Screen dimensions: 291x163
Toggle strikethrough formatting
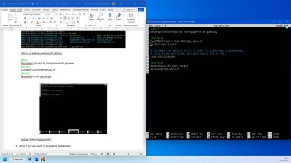click(x=39, y=18)
